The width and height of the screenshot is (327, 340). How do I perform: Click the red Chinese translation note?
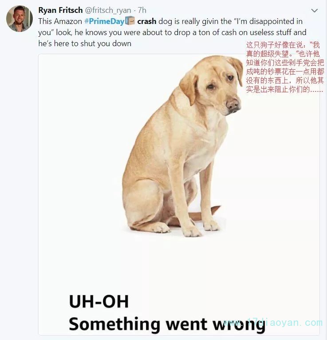pyautogui.click(x=285, y=67)
